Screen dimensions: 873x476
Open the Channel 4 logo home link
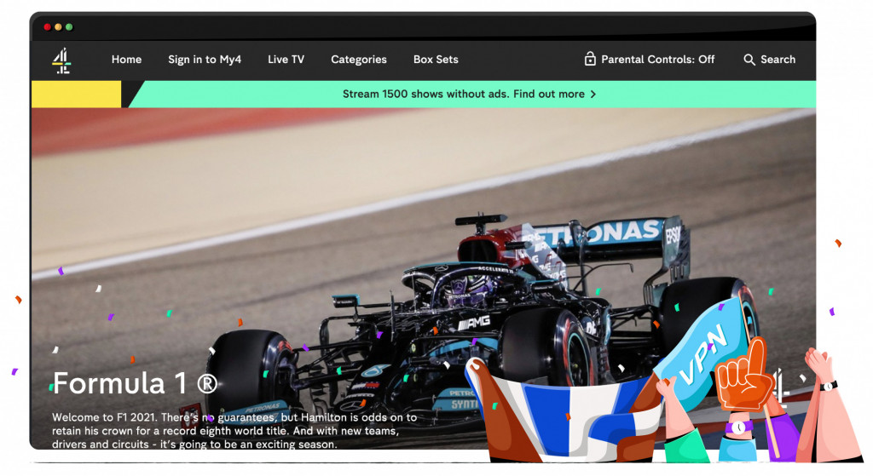[x=61, y=60]
